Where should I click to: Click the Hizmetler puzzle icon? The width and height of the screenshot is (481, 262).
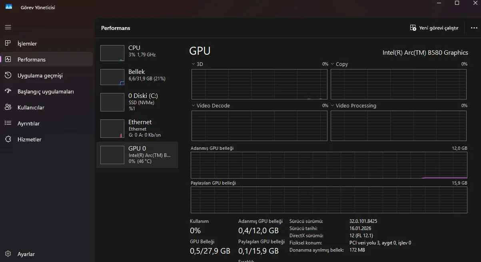point(8,139)
